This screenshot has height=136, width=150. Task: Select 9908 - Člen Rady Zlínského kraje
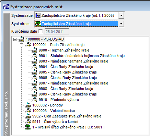(66, 89)
